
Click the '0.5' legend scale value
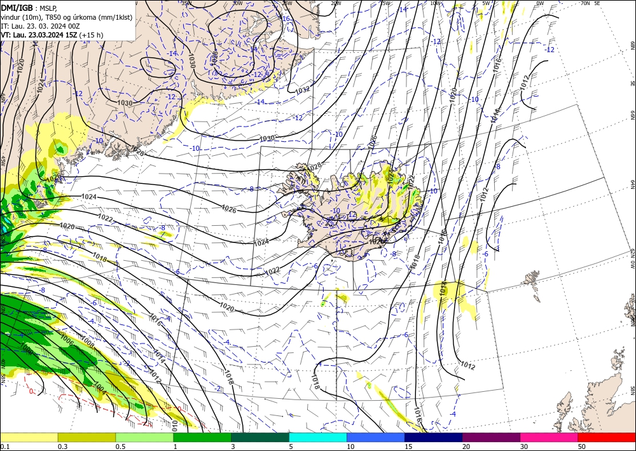tap(120, 447)
